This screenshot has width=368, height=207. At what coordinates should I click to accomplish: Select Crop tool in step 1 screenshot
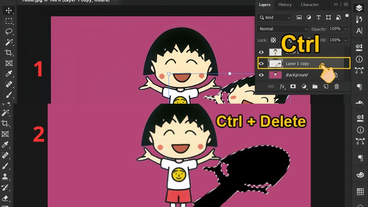[x=9, y=52]
